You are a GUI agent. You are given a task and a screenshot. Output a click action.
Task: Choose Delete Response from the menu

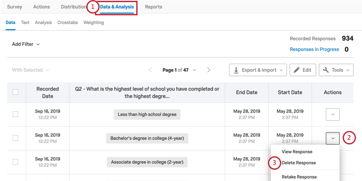[x=299, y=163]
